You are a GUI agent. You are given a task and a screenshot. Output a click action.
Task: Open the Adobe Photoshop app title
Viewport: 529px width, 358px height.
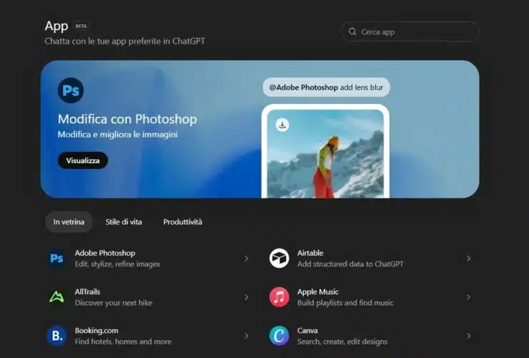[105, 253]
